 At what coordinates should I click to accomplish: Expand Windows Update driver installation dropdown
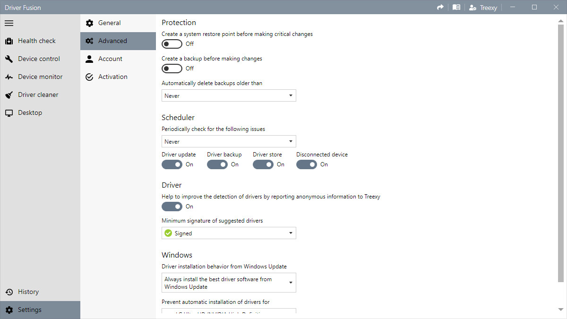tap(229, 283)
